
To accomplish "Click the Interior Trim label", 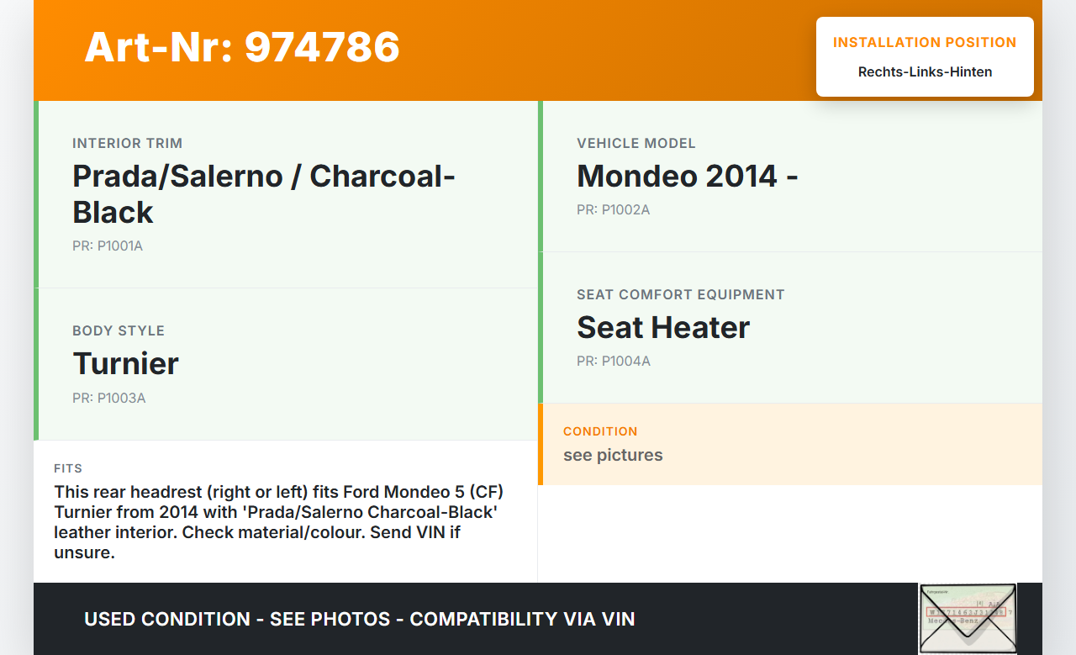I will (x=127, y=143).
